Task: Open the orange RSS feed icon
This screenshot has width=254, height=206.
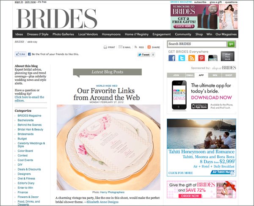Action: 191,58
